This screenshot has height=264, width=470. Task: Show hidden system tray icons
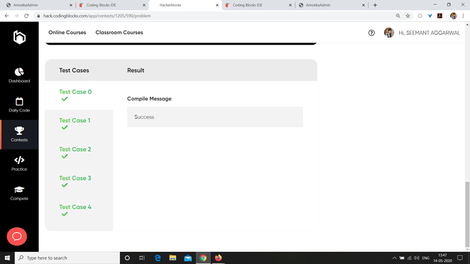click(394, 258)
